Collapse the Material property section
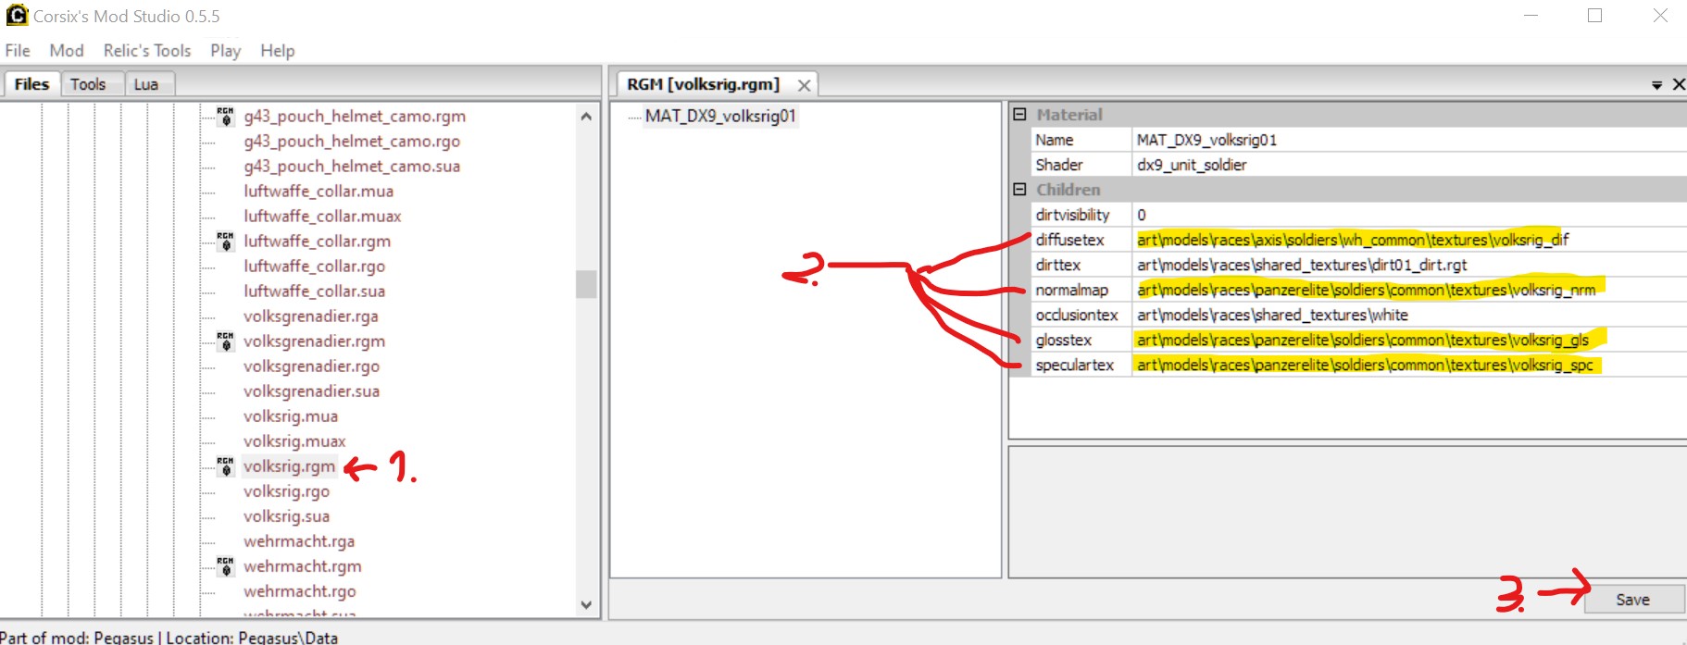 pos(1019,115)
